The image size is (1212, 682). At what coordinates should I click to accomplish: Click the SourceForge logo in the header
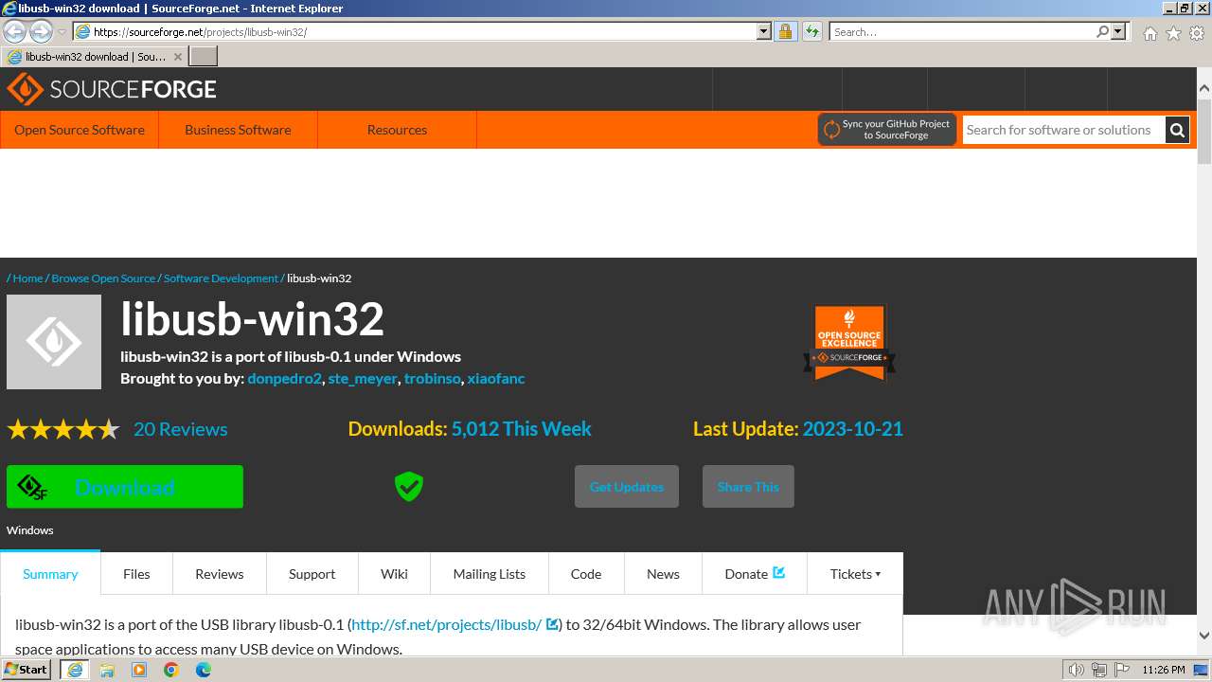(x=112, y=89)
